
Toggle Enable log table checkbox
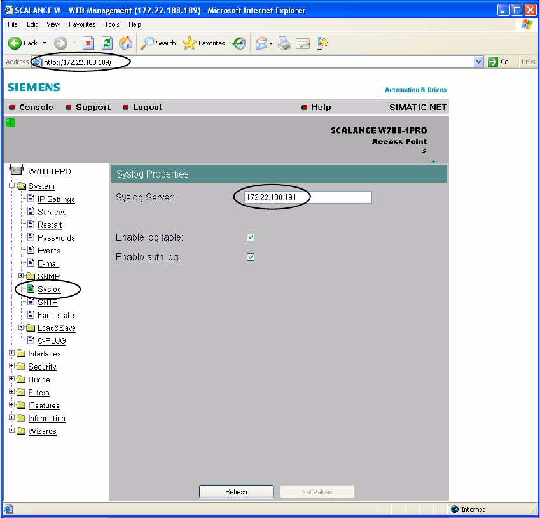click(251, 237)
